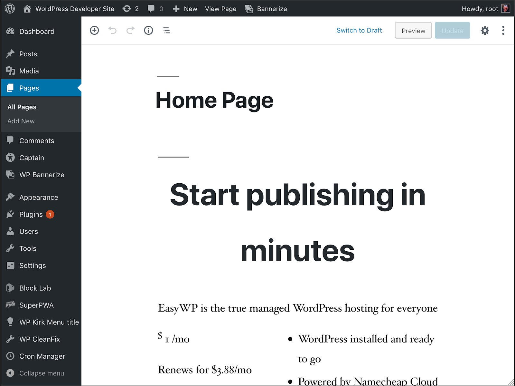Screen dimensions: 515x386
Task: Open the Block Lab menu
Action: pyautogui.click(x=41, y=288)
